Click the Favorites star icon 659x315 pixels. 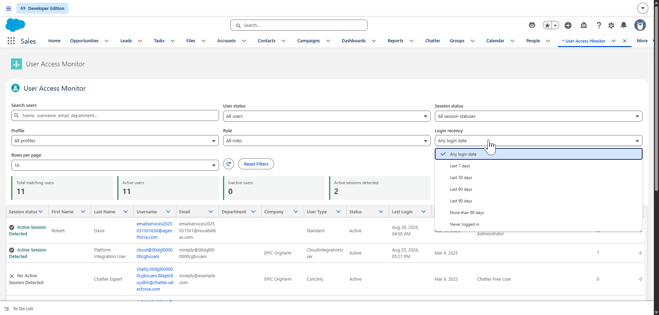[x=547, y=25]
